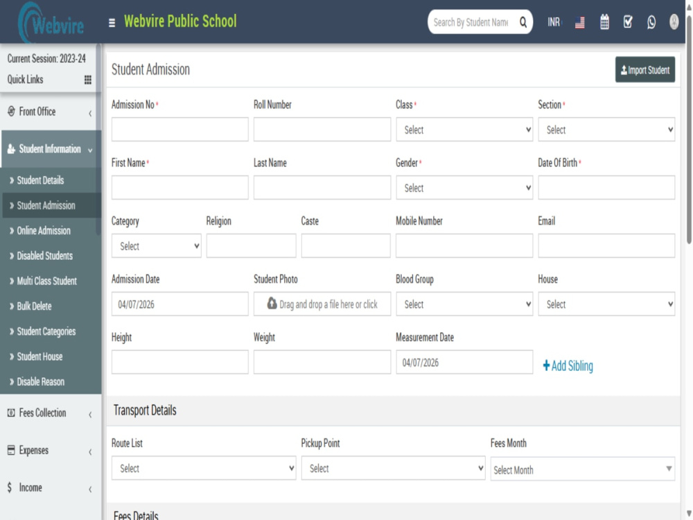Open the Route List dropdown

[204, 468]
